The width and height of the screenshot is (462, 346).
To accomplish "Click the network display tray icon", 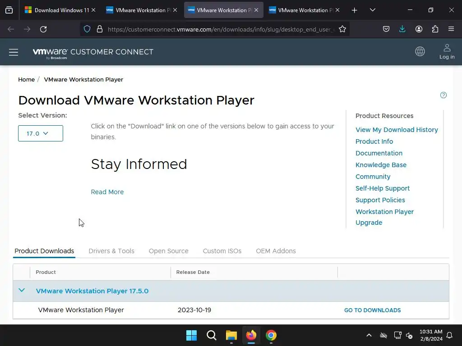I will pos(397,335).
